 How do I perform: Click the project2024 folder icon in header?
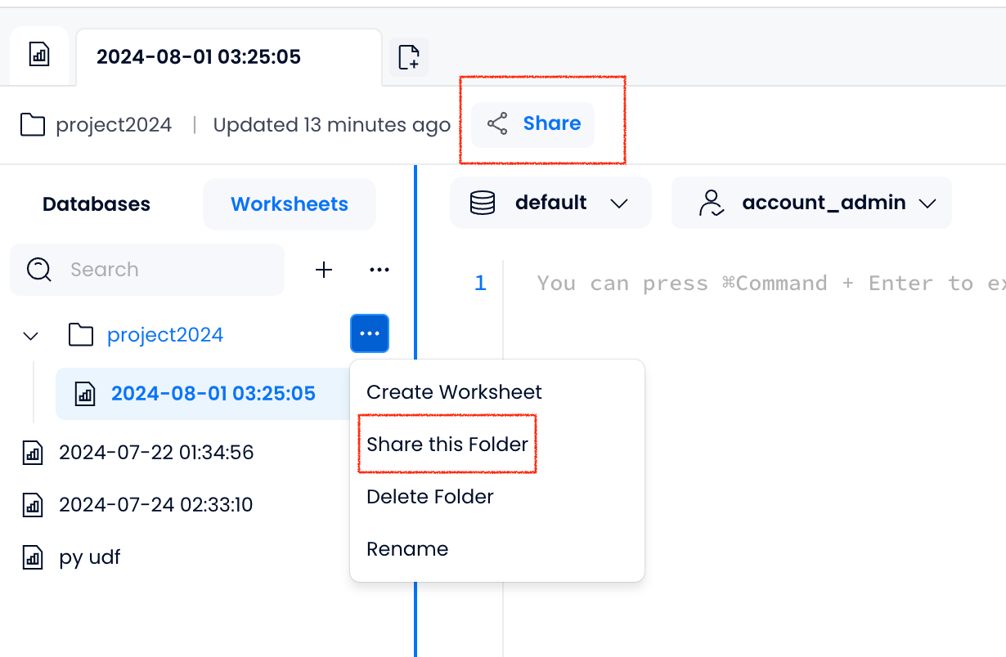(x=33, y=125)
